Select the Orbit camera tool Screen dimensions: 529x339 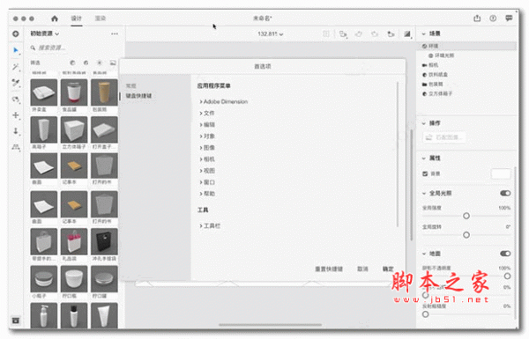(x=16, y=99)
